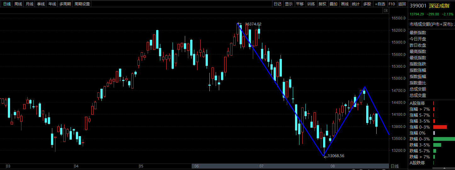Open the 日记 diary tool

277,4
